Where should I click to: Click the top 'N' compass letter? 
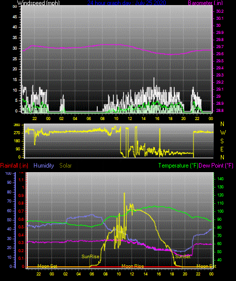pos(222,124)
